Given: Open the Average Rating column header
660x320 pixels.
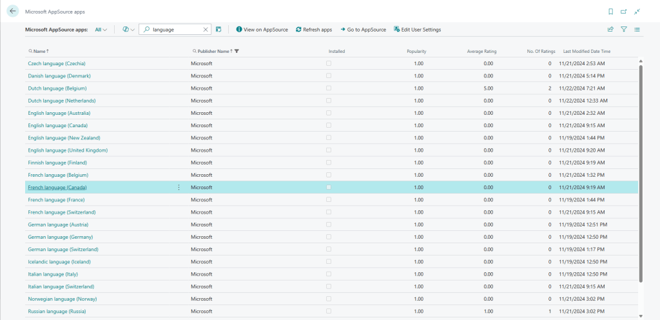Looking at the screenshot, I should 481,52.
